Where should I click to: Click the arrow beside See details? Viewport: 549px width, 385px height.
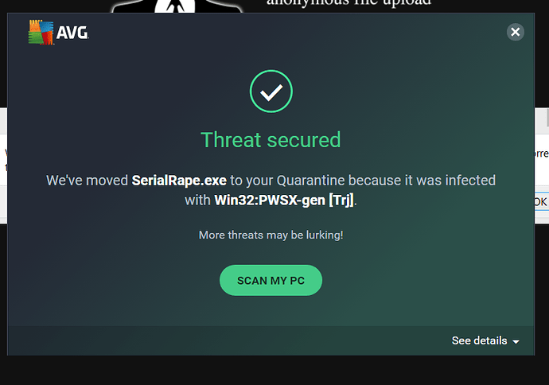(516, 341)
